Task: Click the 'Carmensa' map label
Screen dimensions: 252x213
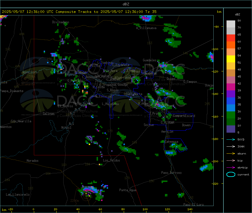Action: pos(171,142)
